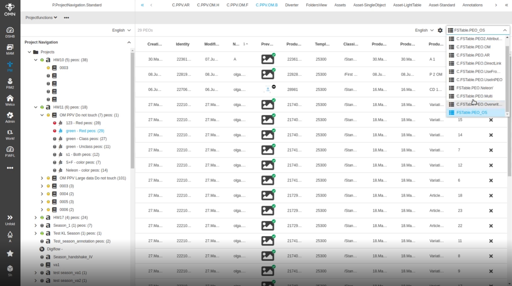The height and width of the screenshot is (286, 512).
Task: Open the MAM module icon
Action: tap(10, 47)
